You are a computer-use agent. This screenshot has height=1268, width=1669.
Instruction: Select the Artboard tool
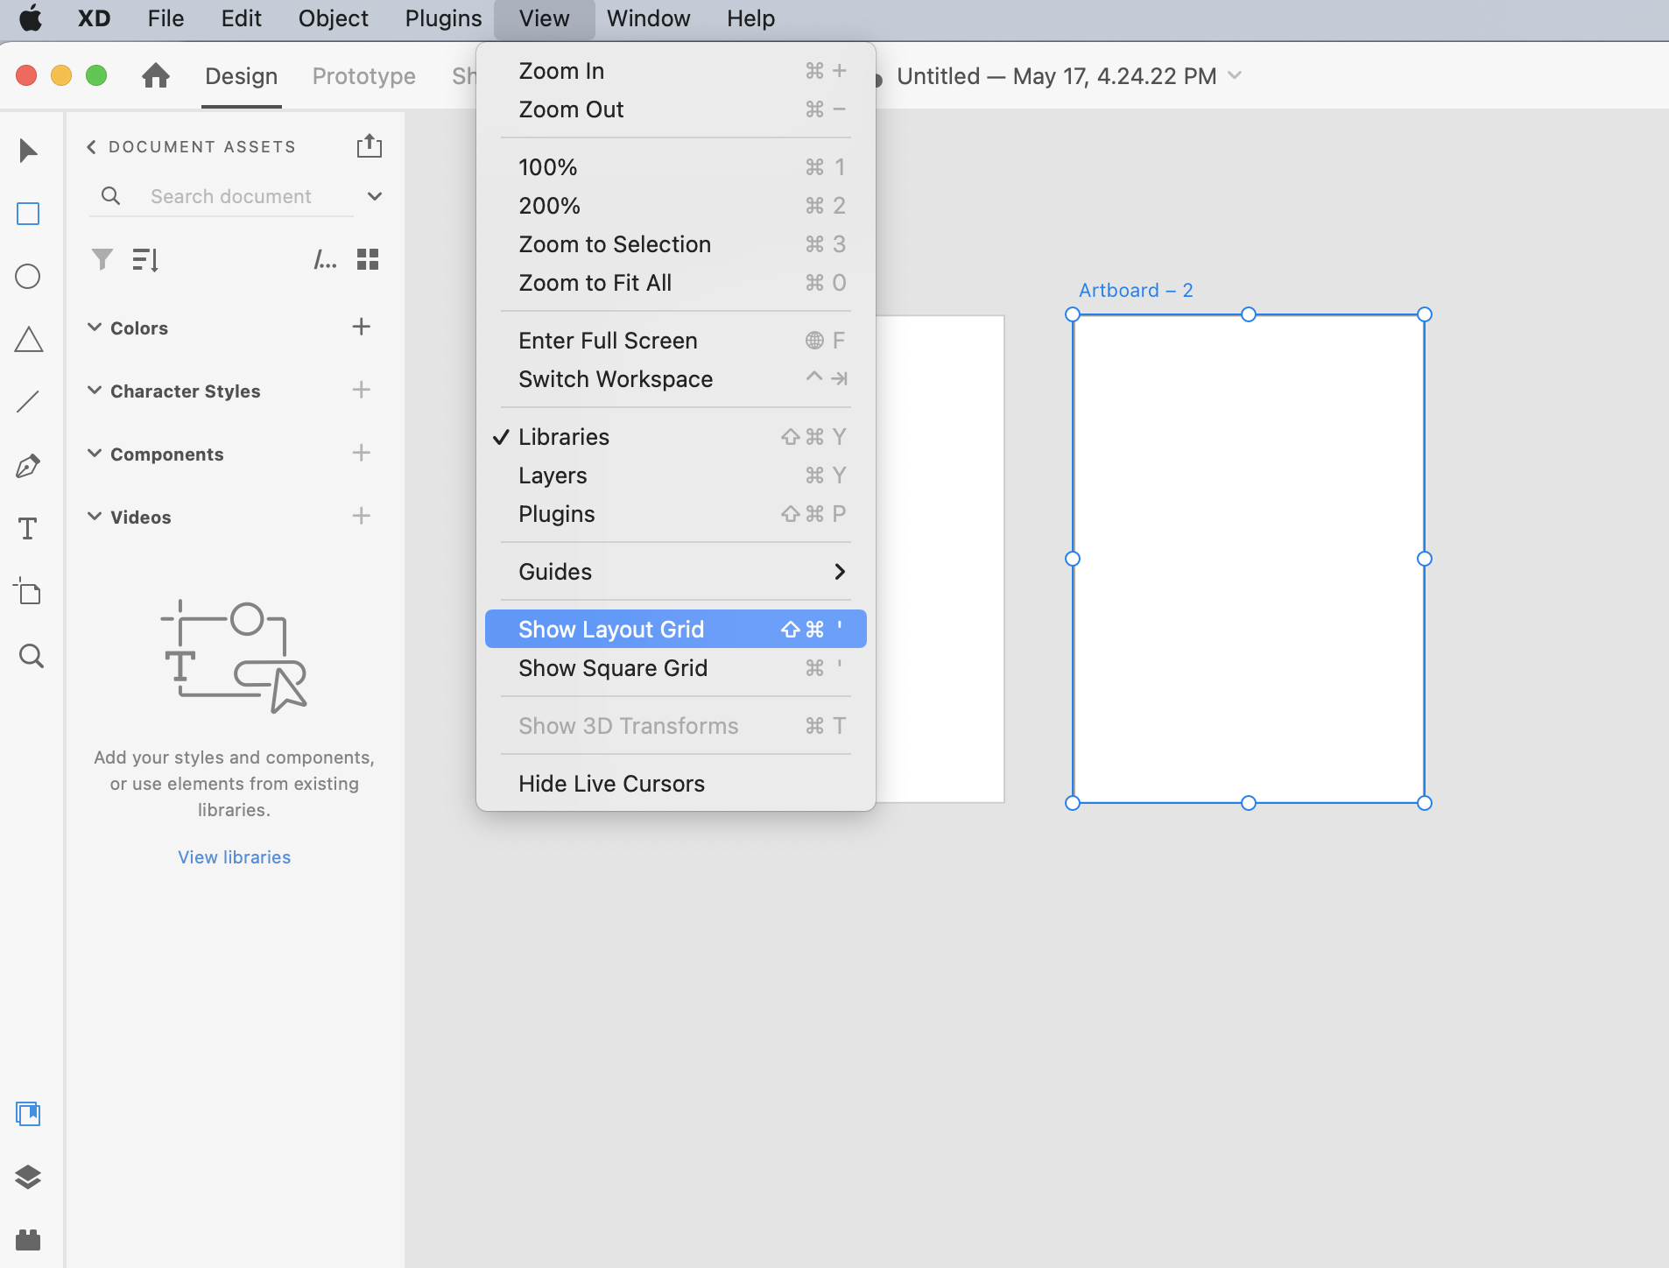28,592
